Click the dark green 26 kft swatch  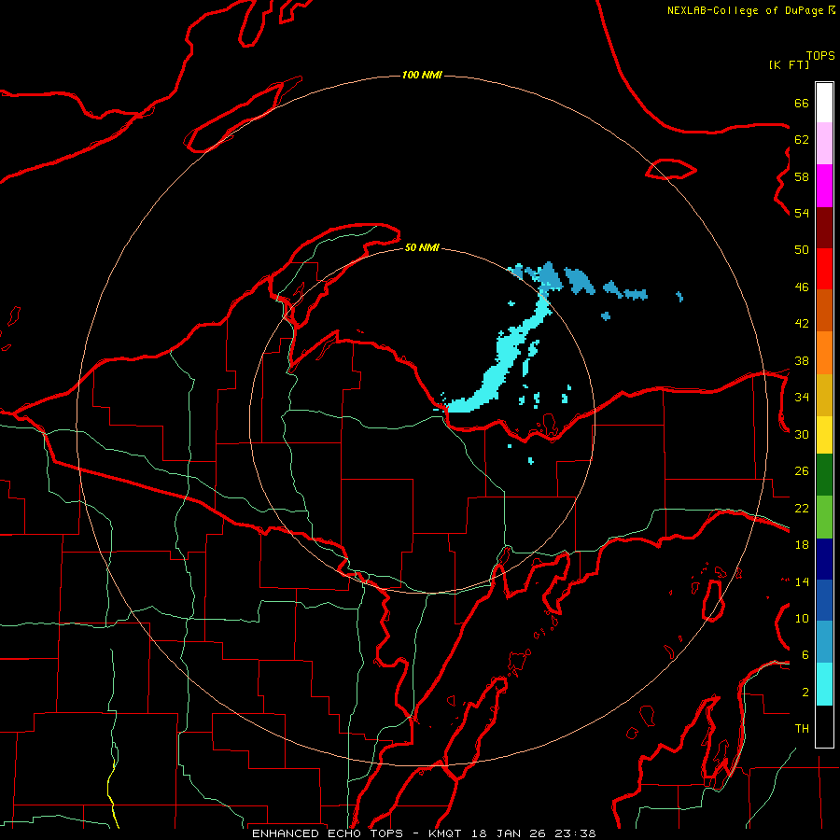[x=824, y=475]
